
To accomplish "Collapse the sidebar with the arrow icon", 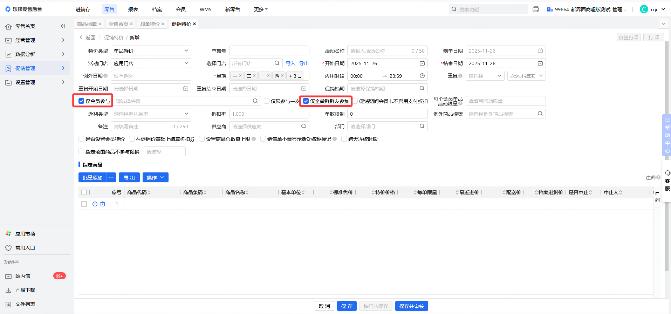I will [x=63, y=26].
